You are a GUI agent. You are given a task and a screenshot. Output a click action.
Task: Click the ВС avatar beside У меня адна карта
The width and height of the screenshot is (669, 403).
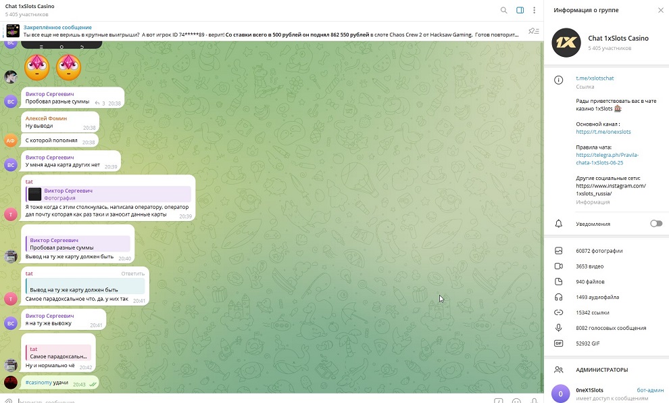click(x=11, y=165)
